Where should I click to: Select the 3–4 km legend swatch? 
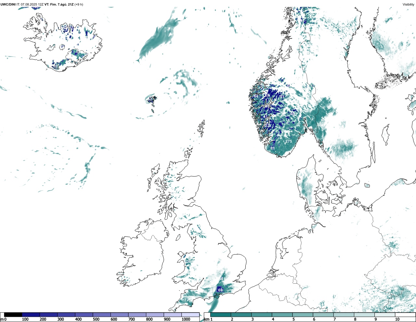pyautogui.click(x=262, y=315)
